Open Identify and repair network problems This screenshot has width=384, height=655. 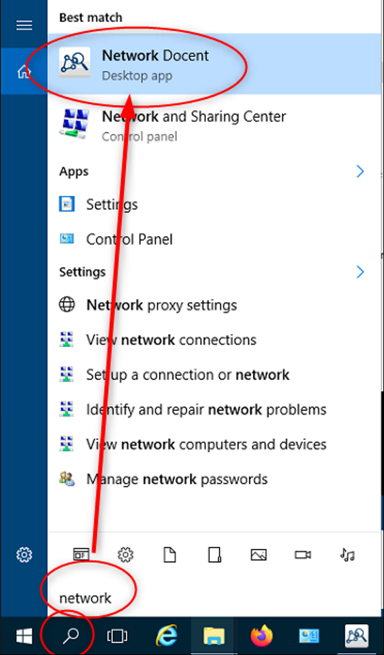(x=215, y=409)
